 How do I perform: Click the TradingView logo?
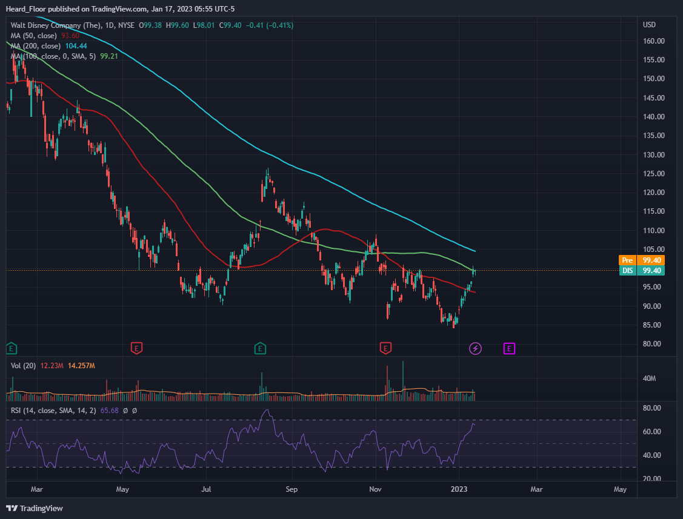tap(35, 508)
